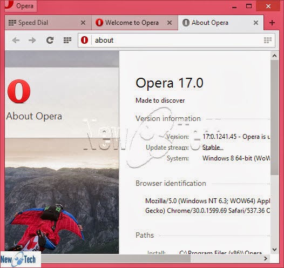Click the up arrow on vertical scrollbar

(274, 56)
